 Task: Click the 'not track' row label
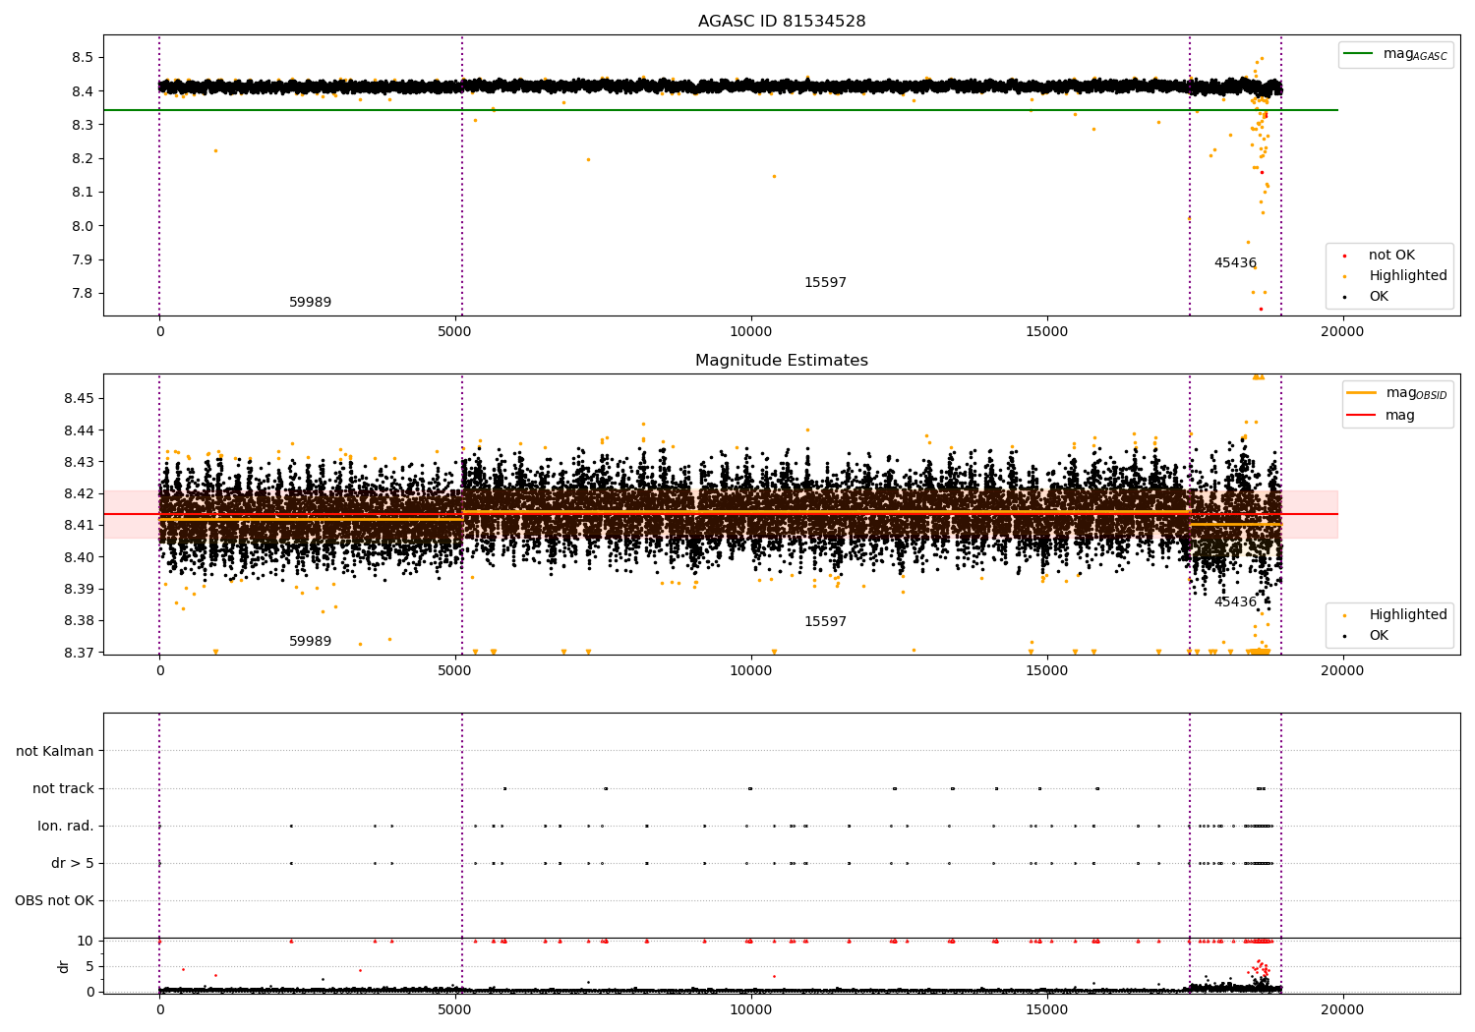(63, 789)
